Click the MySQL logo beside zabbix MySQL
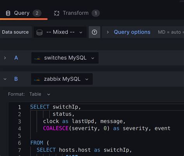Screen dimensions: 184x156 (37, 79)
